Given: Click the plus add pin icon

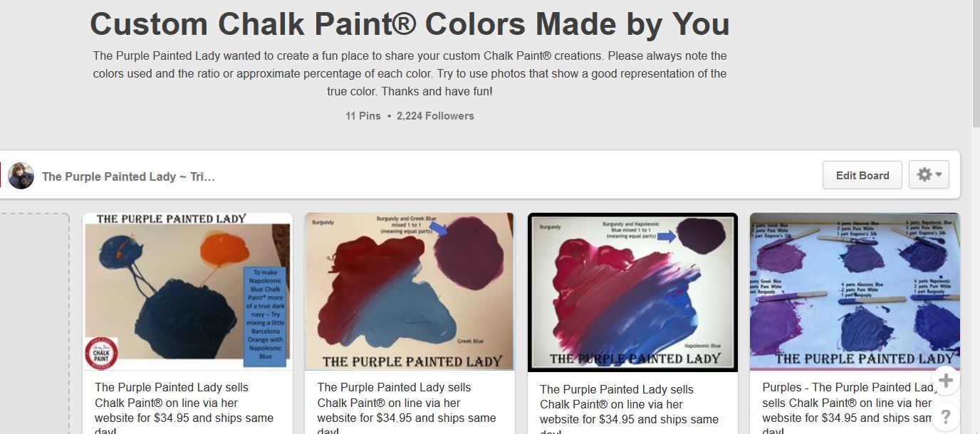Looking at the screenshot, I should [x=946, y=381].
